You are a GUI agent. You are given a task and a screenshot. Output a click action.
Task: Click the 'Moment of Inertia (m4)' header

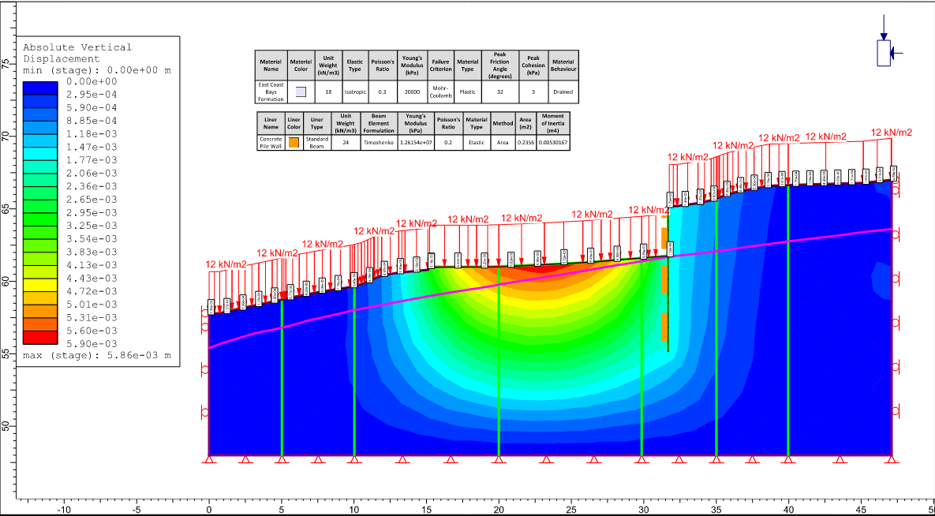(553, 122)
